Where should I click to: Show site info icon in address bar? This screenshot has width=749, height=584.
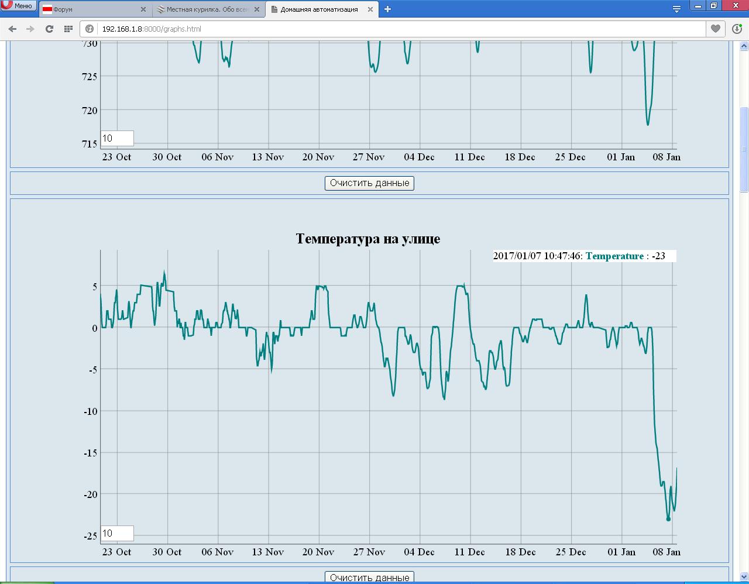click(x=90, y=29)
